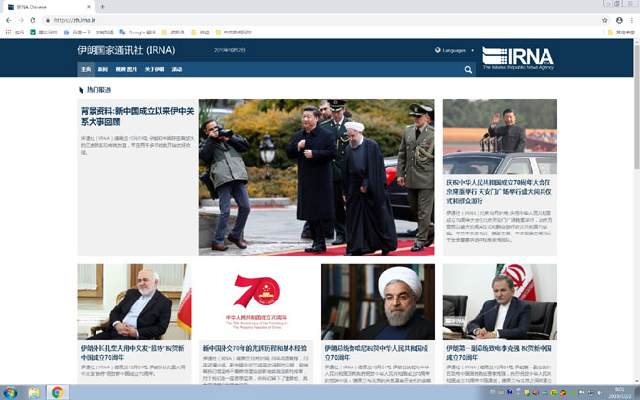The image size is (640, 400).
Task: Open the second yellow folder bookmark
Action: (x=200, y=32)
